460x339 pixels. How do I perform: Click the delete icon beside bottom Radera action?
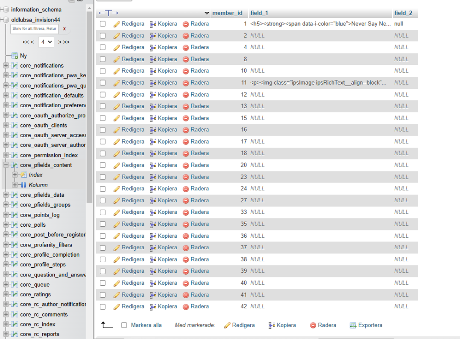[x=313, y=325]
